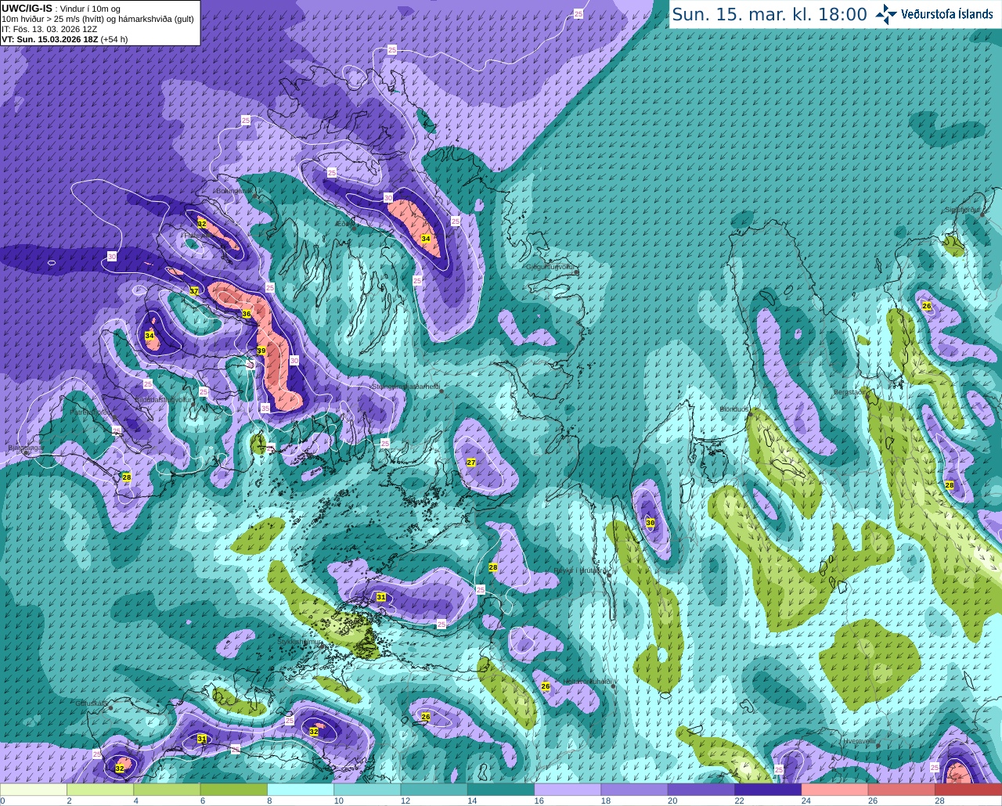Click the Bjargtangar station label
This screenshot has width=1002, height=806.
pos(24,448)
